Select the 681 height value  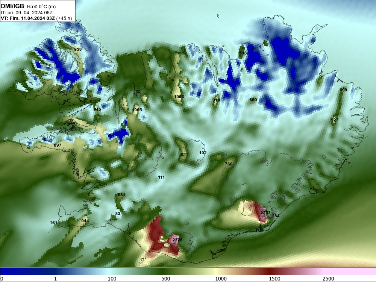point(121,195)
